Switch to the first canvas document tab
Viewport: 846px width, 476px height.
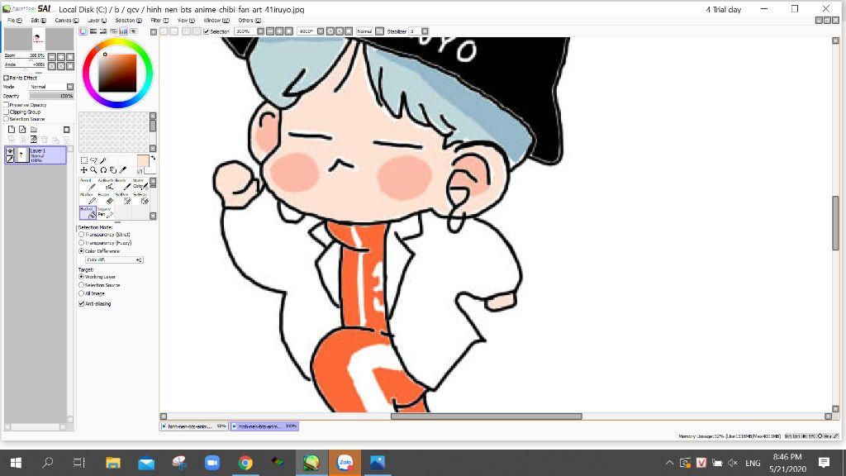click(x=194, y=426)
